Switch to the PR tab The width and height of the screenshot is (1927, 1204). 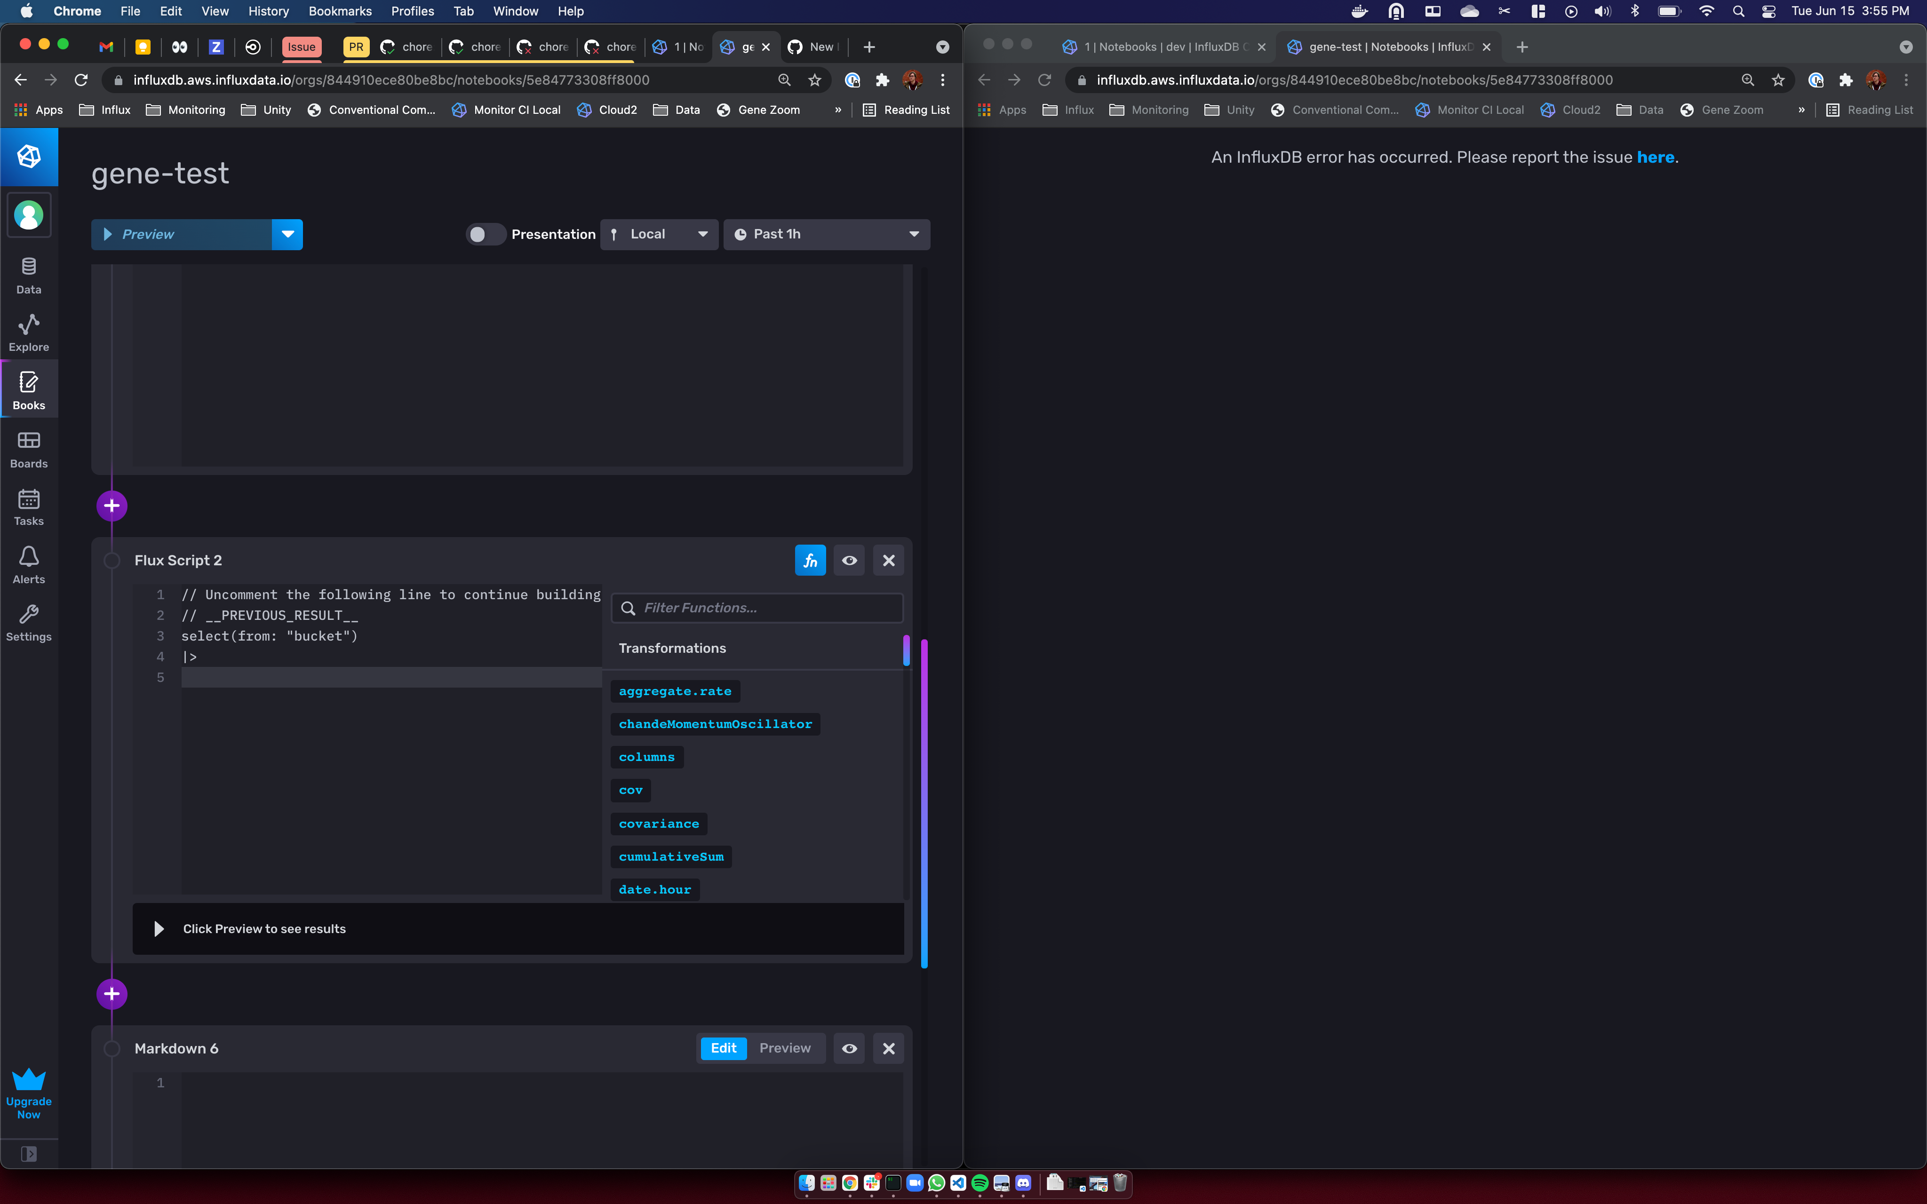coord(356,47)
